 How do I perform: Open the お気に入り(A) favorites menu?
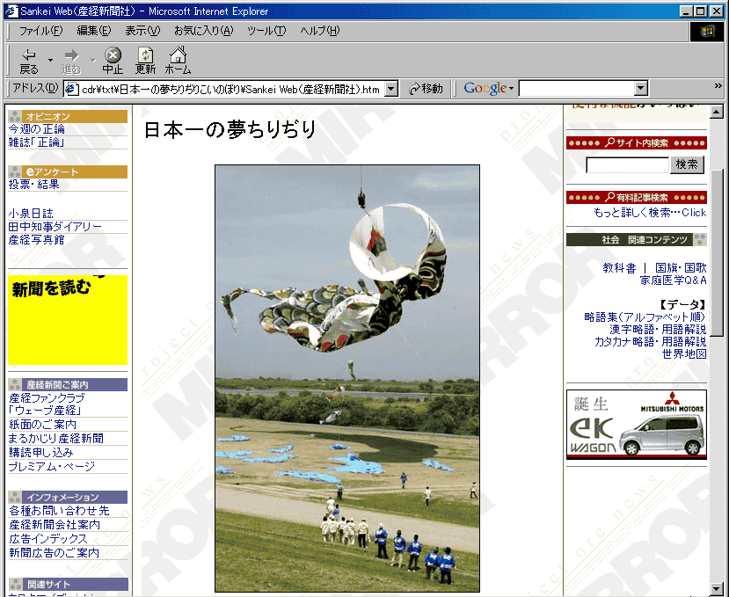203,31
